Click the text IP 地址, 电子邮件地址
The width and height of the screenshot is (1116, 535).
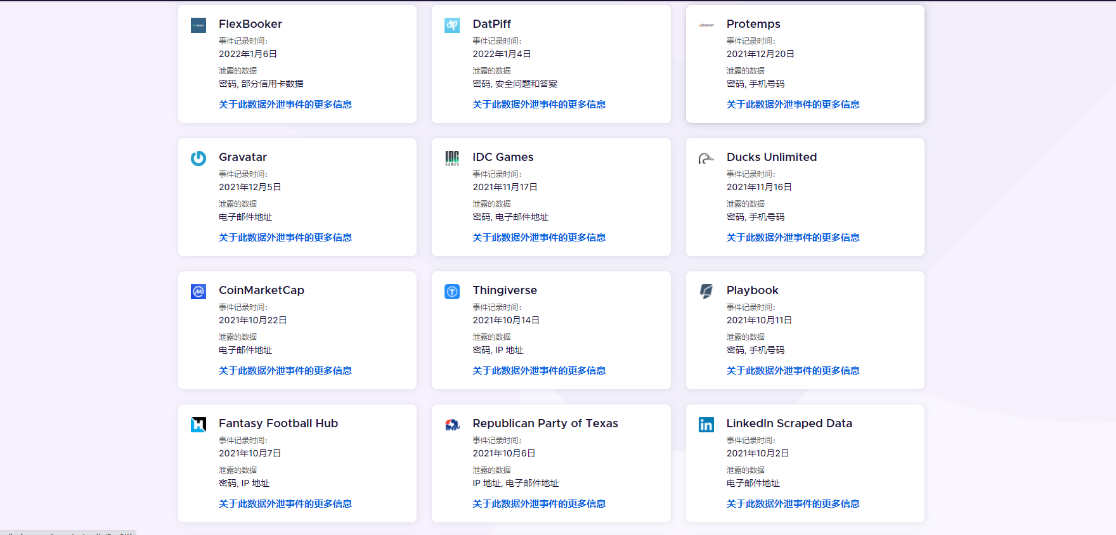click(516, 483)
